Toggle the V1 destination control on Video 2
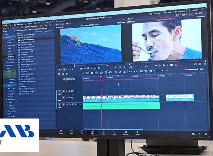The width and height of the screenshot is (213, 156). click(x=59, y=91)
